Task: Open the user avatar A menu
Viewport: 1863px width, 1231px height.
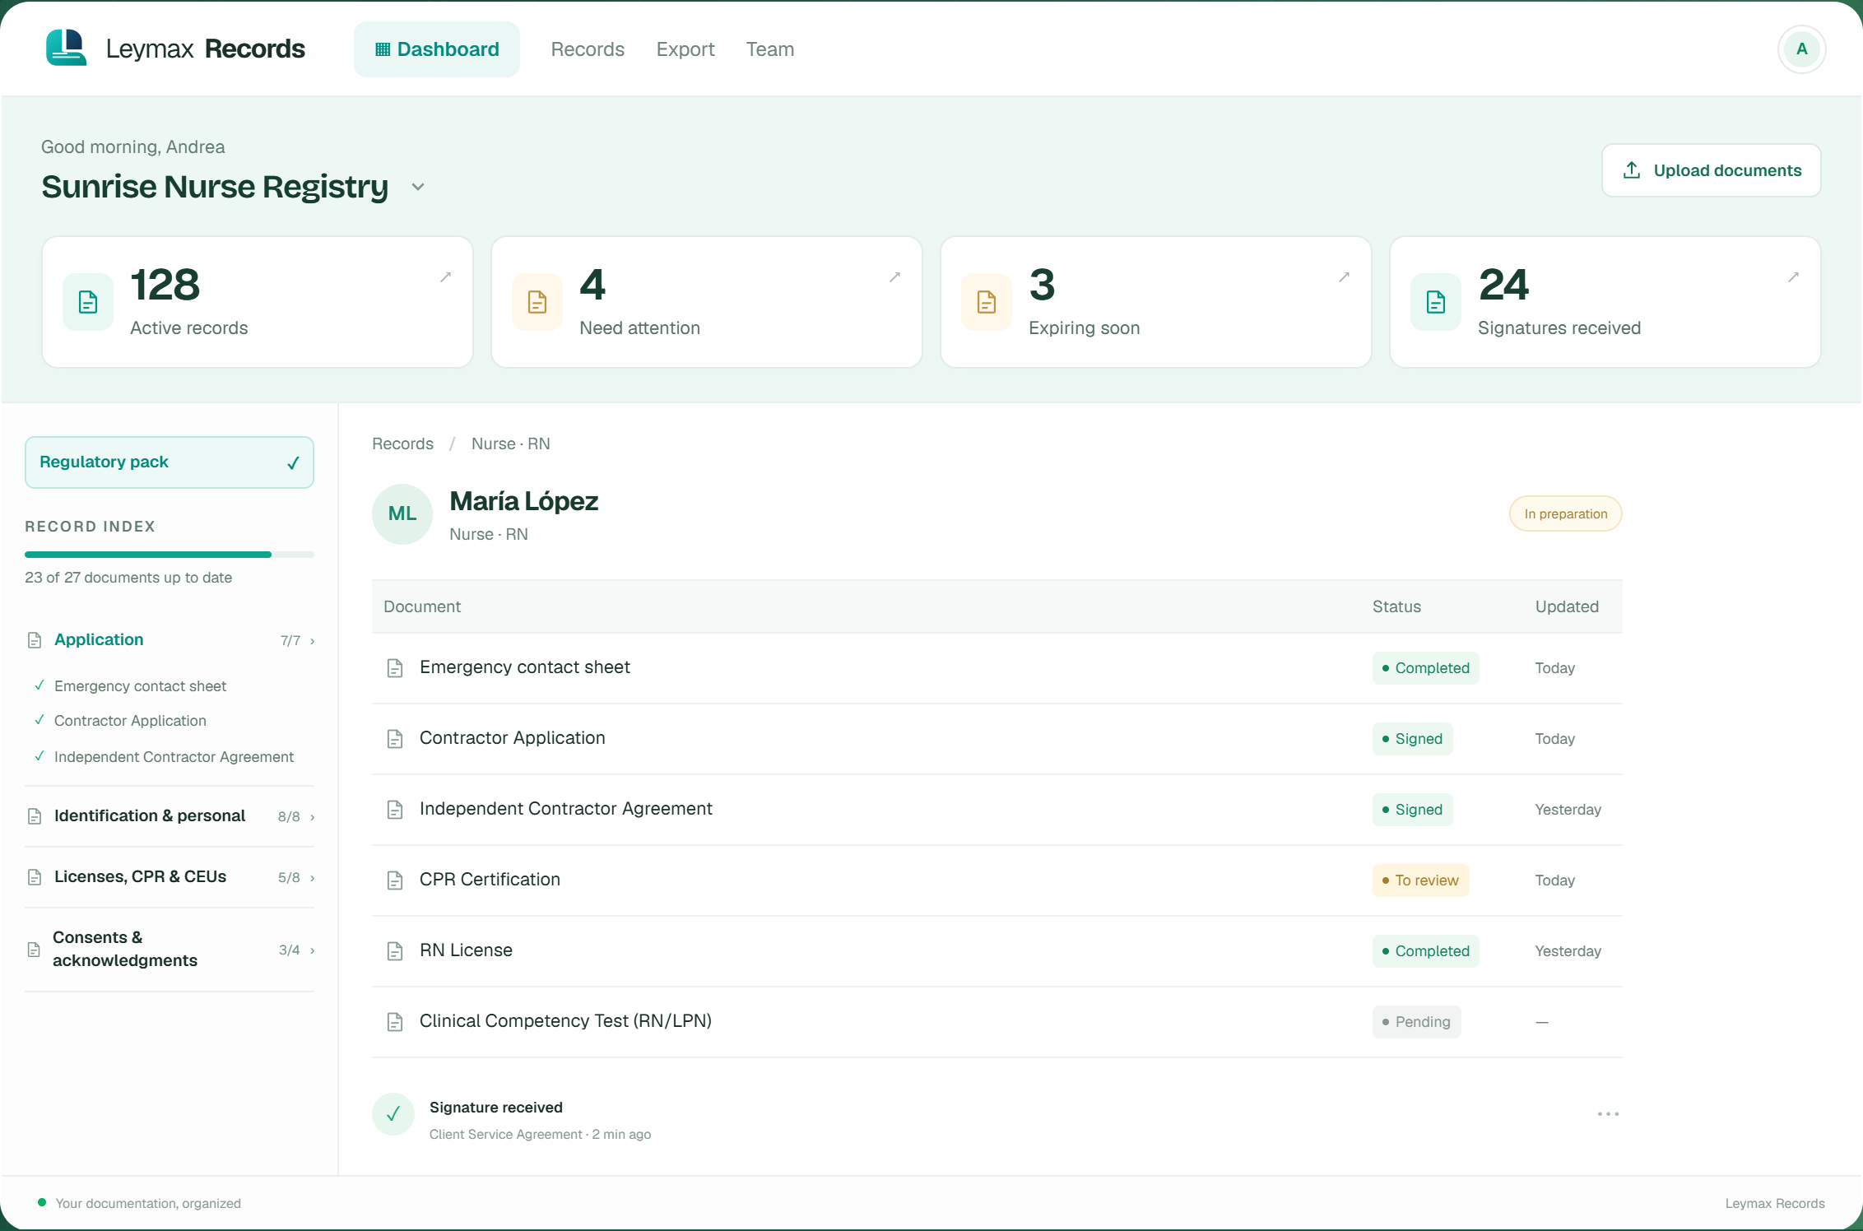Action: [1801, 49]
